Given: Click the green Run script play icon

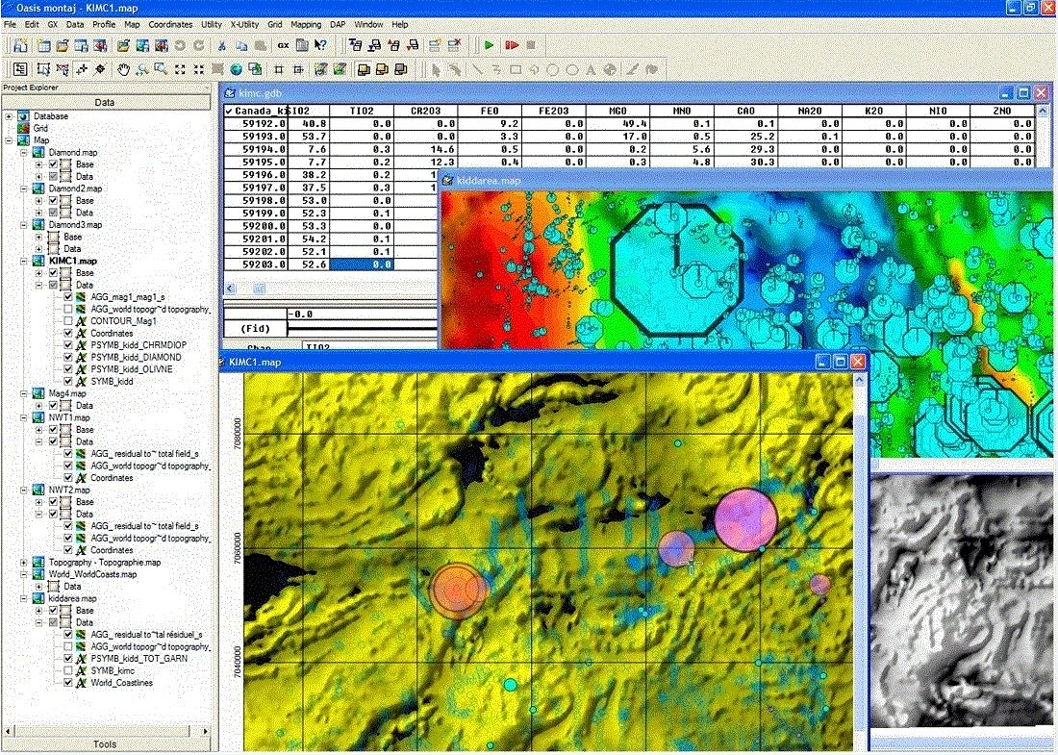Looking at the screenshot, I should pos(490,44).
